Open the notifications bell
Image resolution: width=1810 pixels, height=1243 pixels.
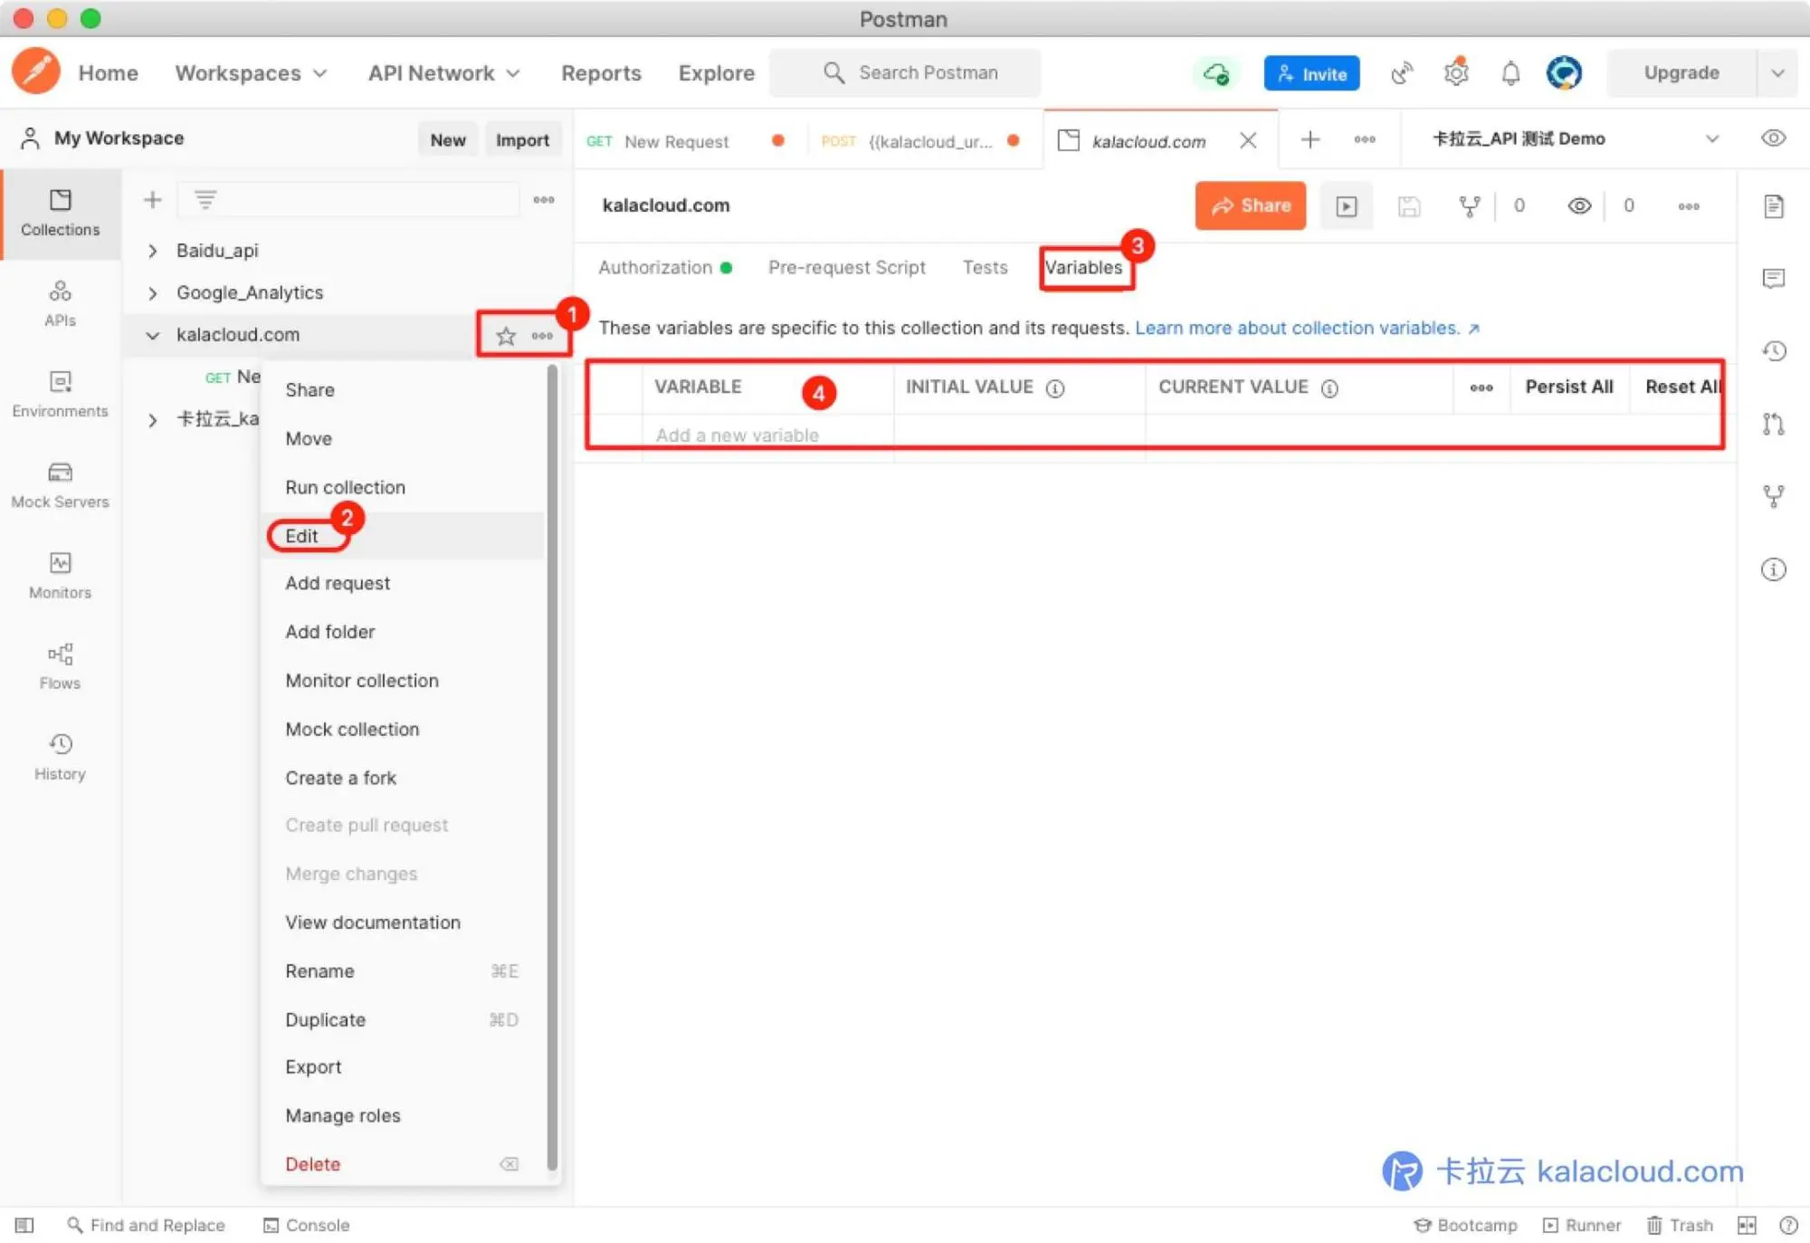1510,73
